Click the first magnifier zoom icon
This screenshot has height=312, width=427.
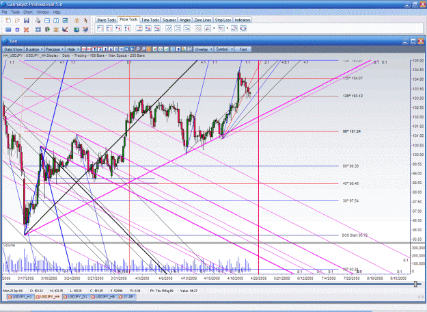pyautogui.click(x=137, y=49)
